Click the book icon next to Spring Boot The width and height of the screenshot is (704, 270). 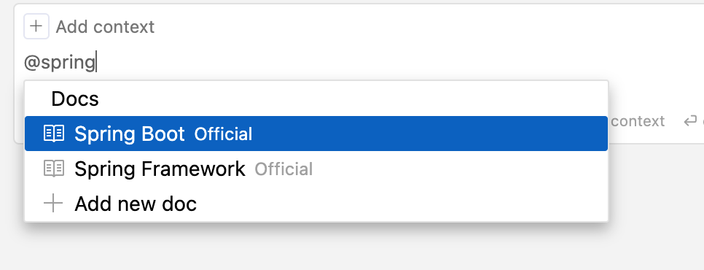pos(54,134)
